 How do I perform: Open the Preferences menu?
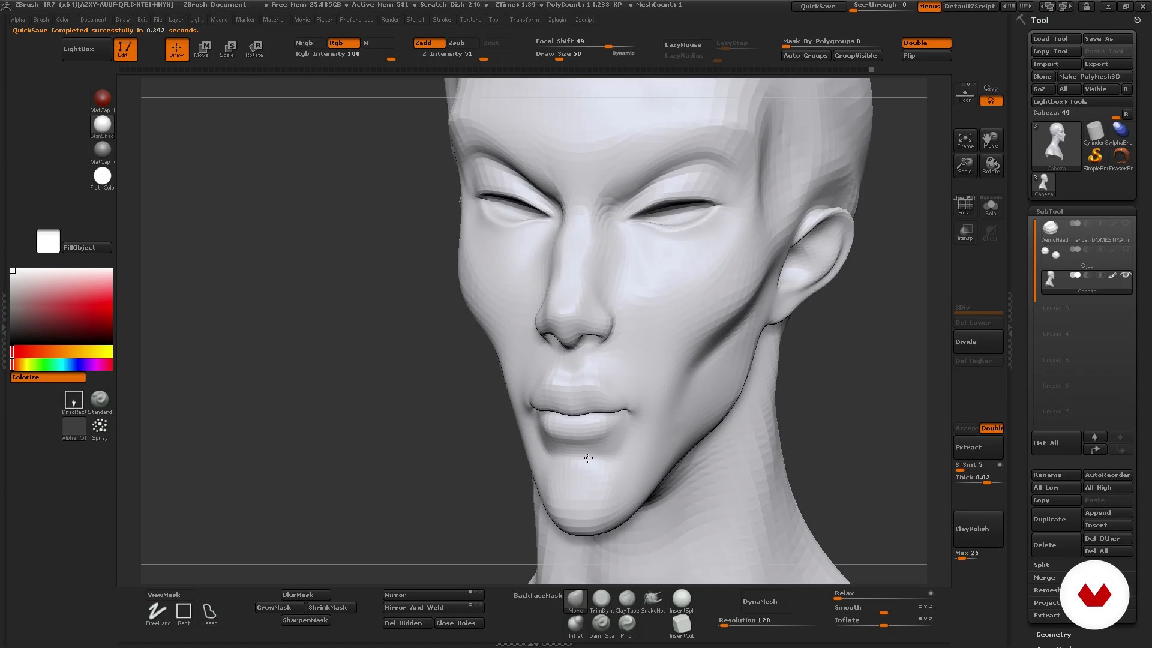coord(356,20)
